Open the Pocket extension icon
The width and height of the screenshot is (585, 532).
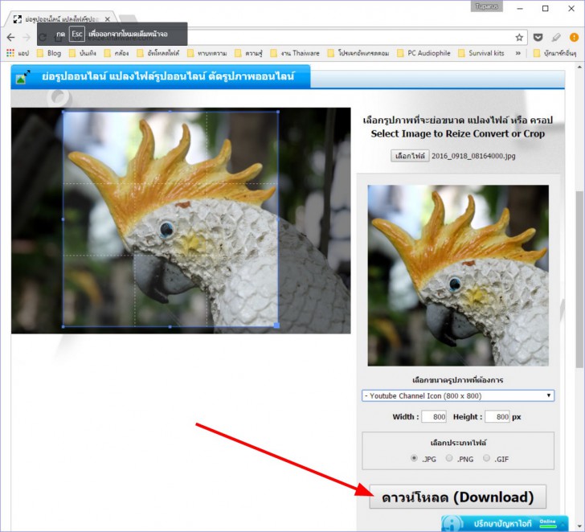538,37
